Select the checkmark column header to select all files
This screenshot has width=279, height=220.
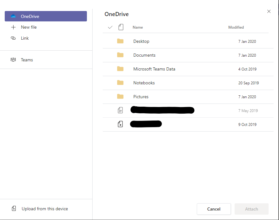(110, 27)
